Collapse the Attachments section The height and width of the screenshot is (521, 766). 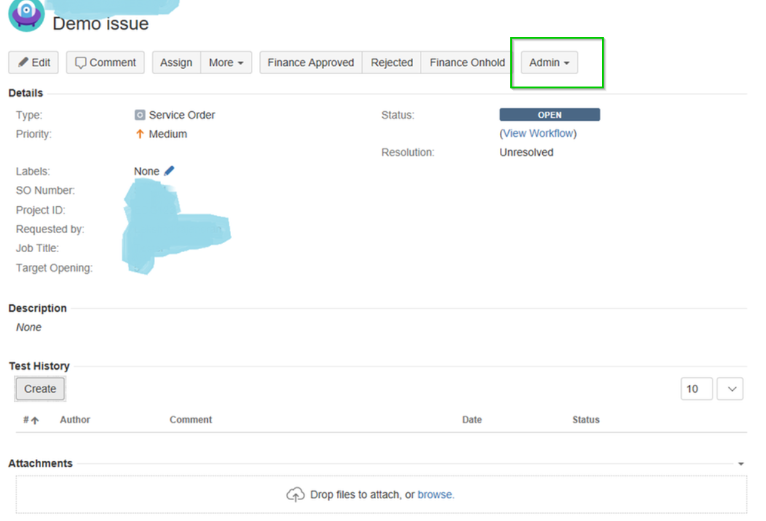[740, 463]
